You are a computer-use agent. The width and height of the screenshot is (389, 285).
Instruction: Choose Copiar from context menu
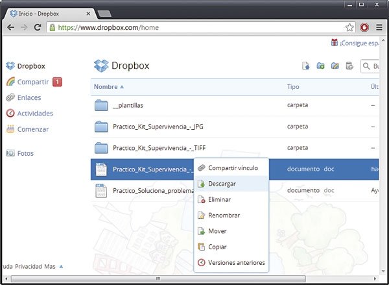pos(231,247)
